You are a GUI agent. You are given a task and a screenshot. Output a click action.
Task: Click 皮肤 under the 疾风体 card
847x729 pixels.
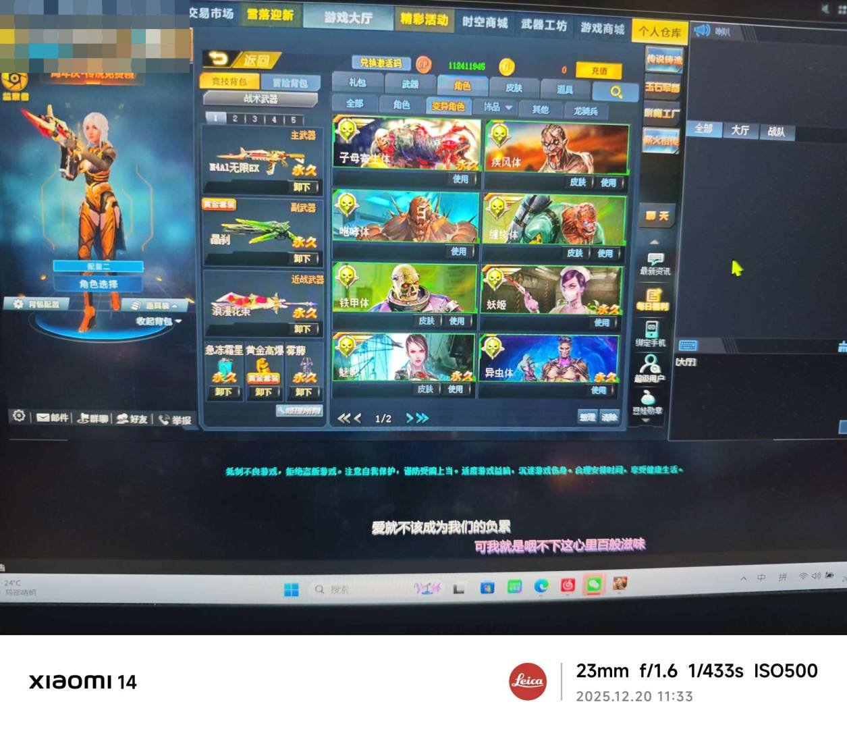click(578, 182)
